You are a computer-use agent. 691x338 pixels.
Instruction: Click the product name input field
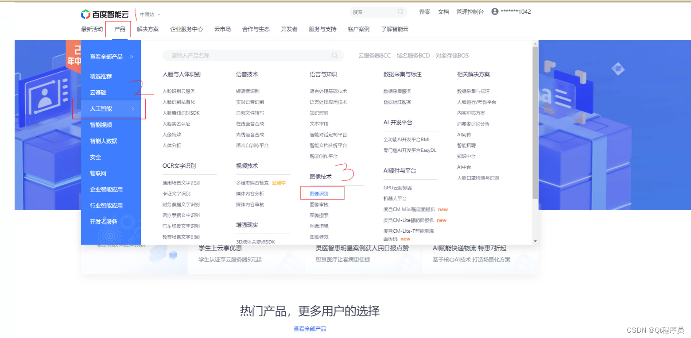pos(248,55)
